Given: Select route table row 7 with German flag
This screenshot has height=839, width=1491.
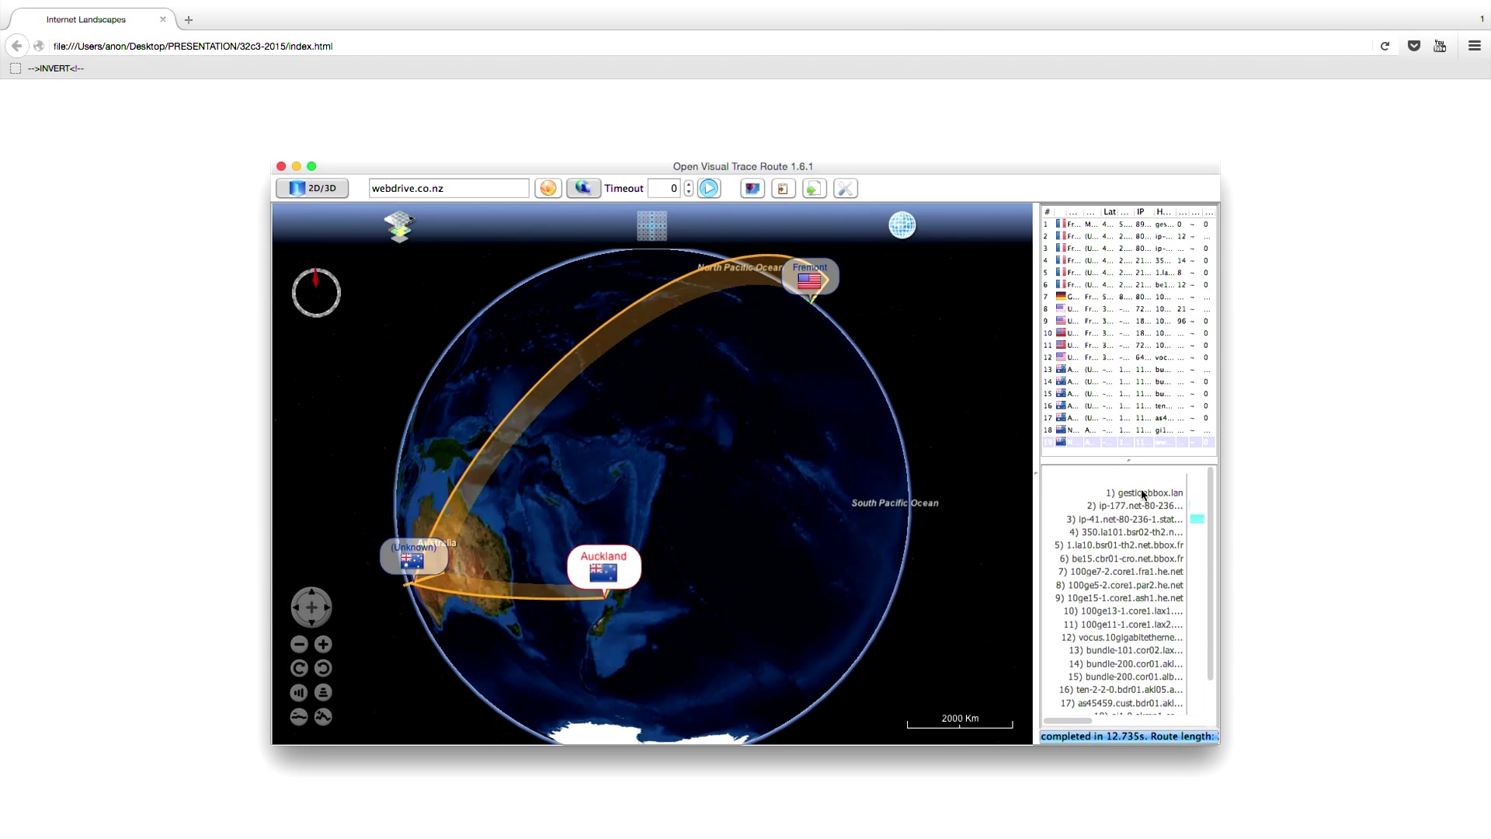Looking at the screenshot, I should [1128, 297].
